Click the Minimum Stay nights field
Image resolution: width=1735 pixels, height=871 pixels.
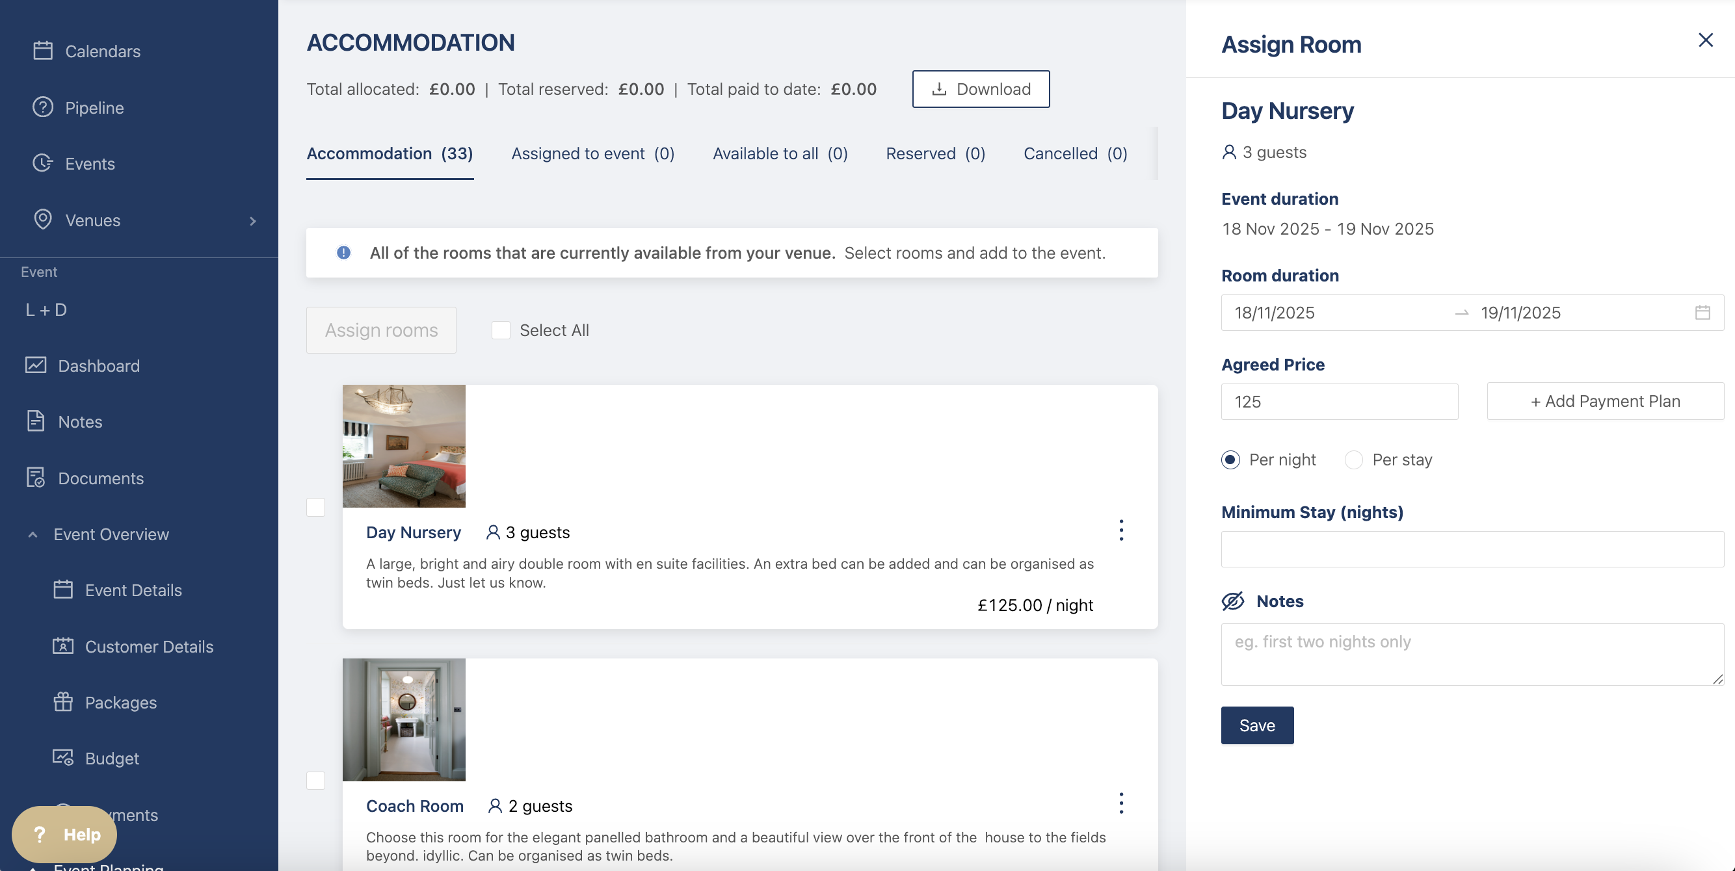(x=1472, y=549)
